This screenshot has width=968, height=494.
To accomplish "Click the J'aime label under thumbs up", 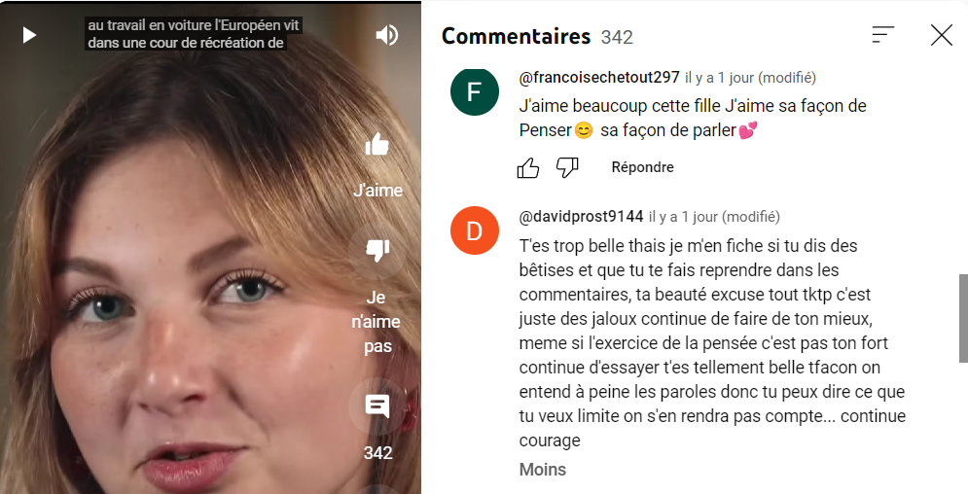I will coord(377,190).
